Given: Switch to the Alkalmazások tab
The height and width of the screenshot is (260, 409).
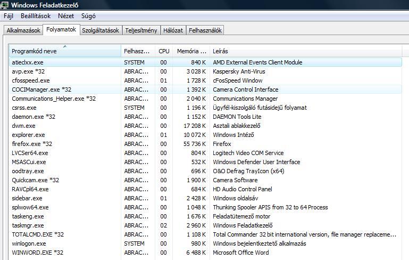Looking at the screenshot, I should tap(23, 30).
